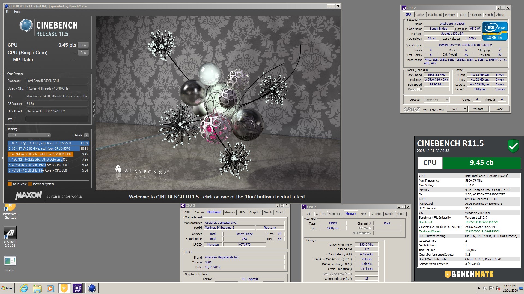Select the highlighted Core i5-2500K ranking row
The height and width of the screenshot is (294, 524).
coord(48,154)
